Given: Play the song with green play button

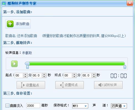Looking at the screenshot, I should 14,64.
